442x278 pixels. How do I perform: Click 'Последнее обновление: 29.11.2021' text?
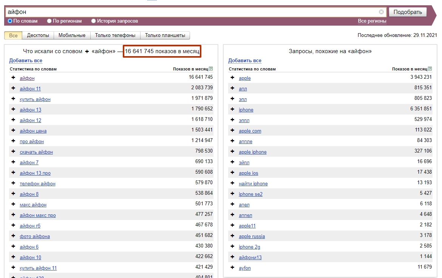pos(397,35)
